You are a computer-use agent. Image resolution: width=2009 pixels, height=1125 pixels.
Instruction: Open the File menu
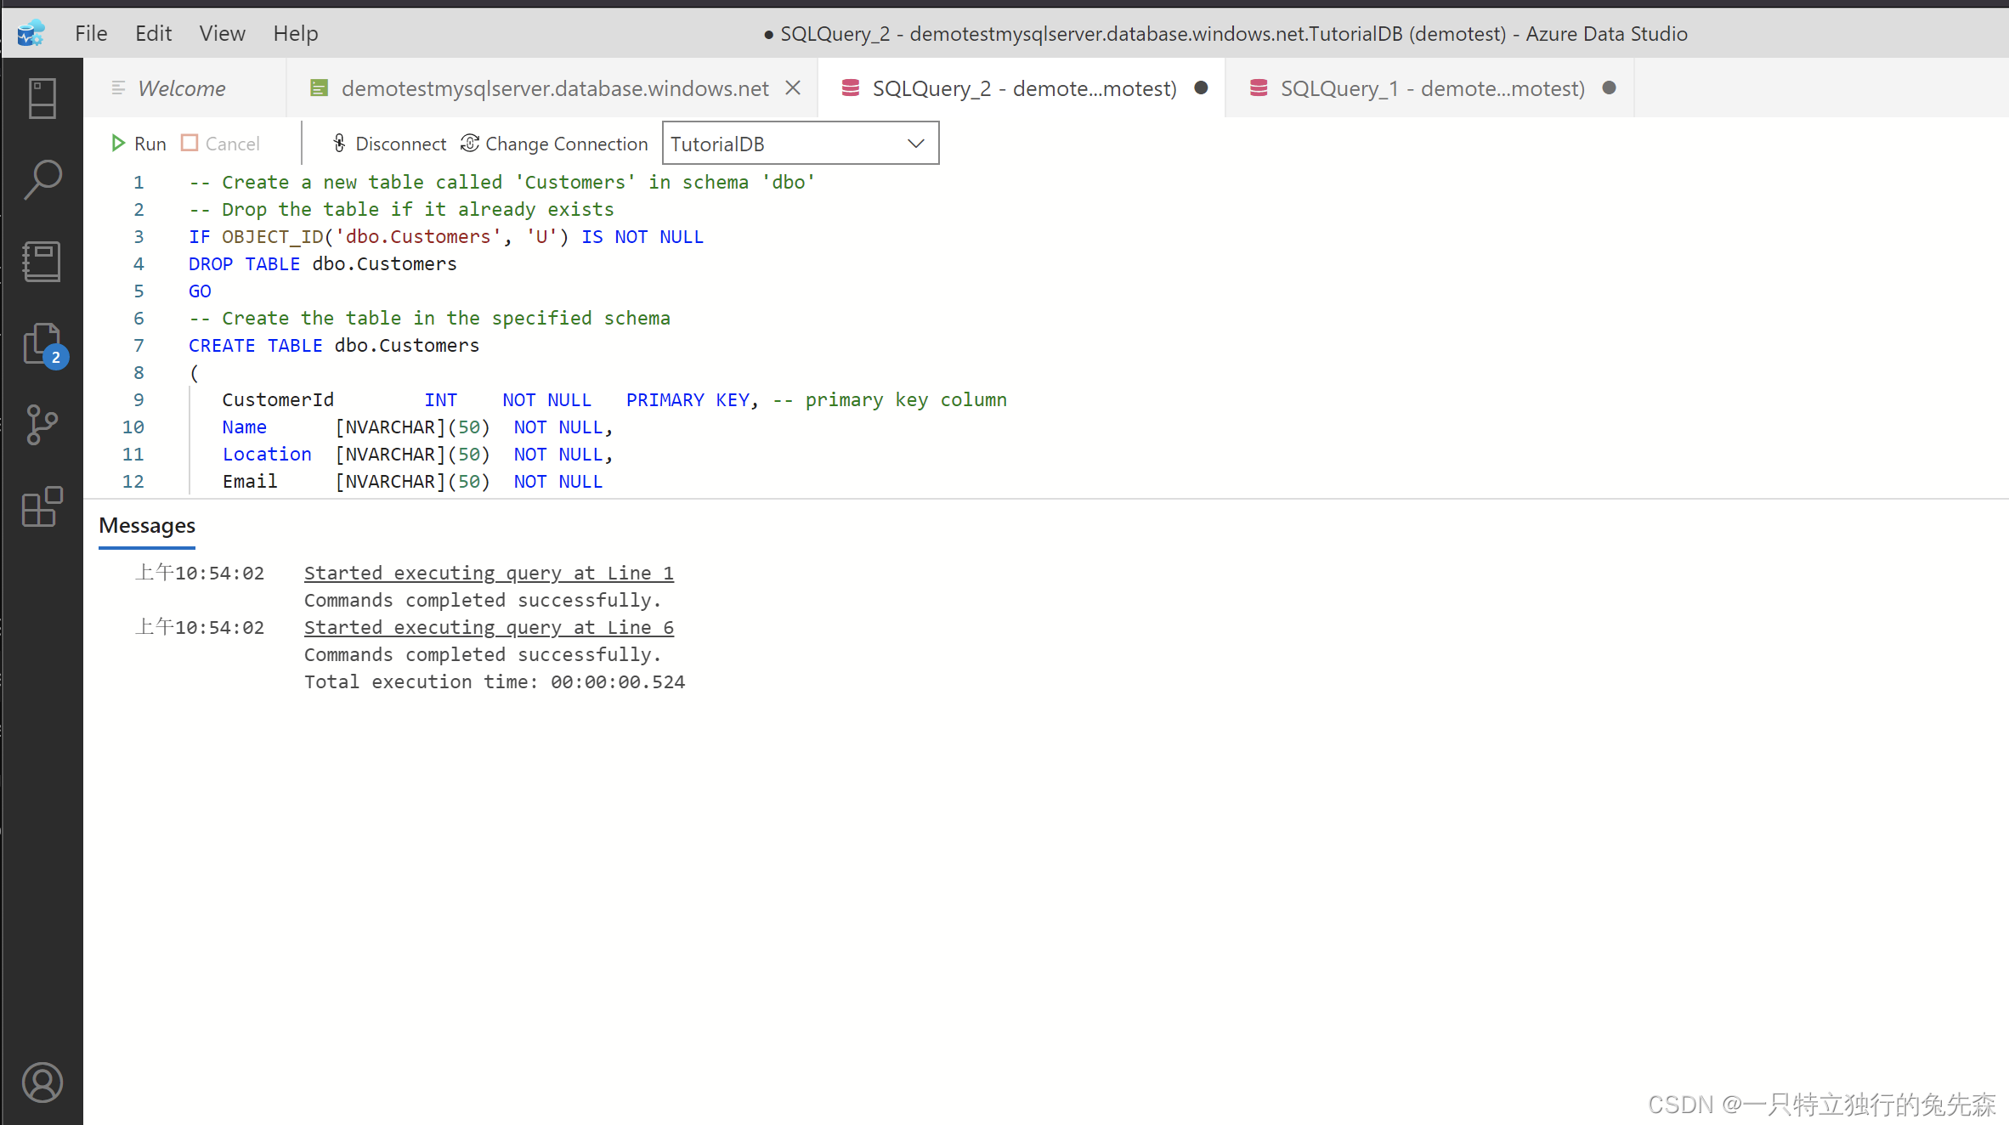[x=91, y=33]
